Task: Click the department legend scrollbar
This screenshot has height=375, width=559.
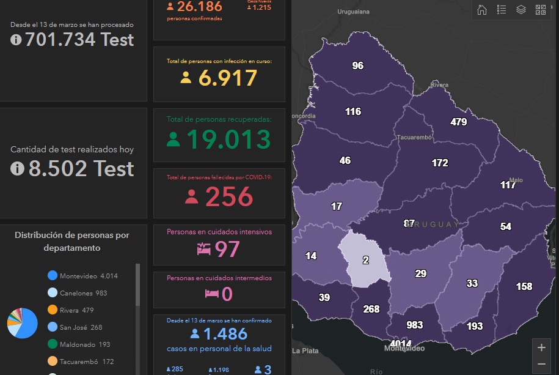Action: click(x=137, y=286)
